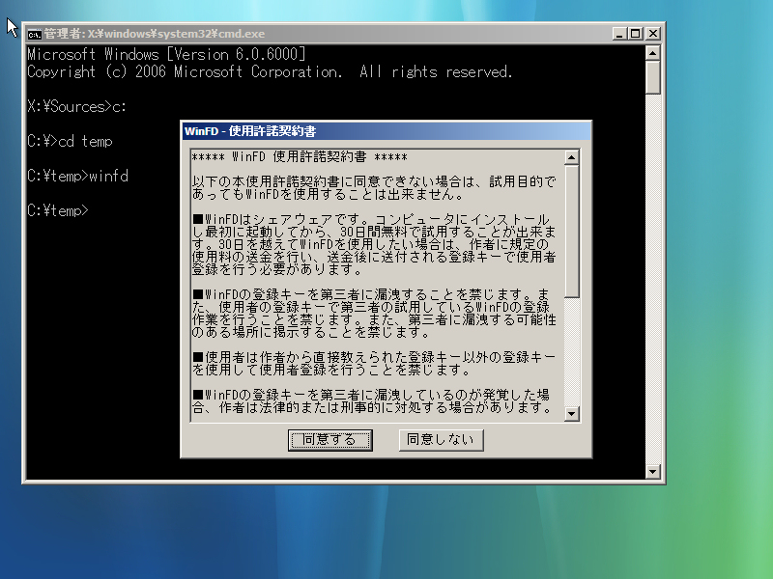This screenshot has height=579, width=773.
Task: Minimize the cmd.exe window
Action: point(619,34)
